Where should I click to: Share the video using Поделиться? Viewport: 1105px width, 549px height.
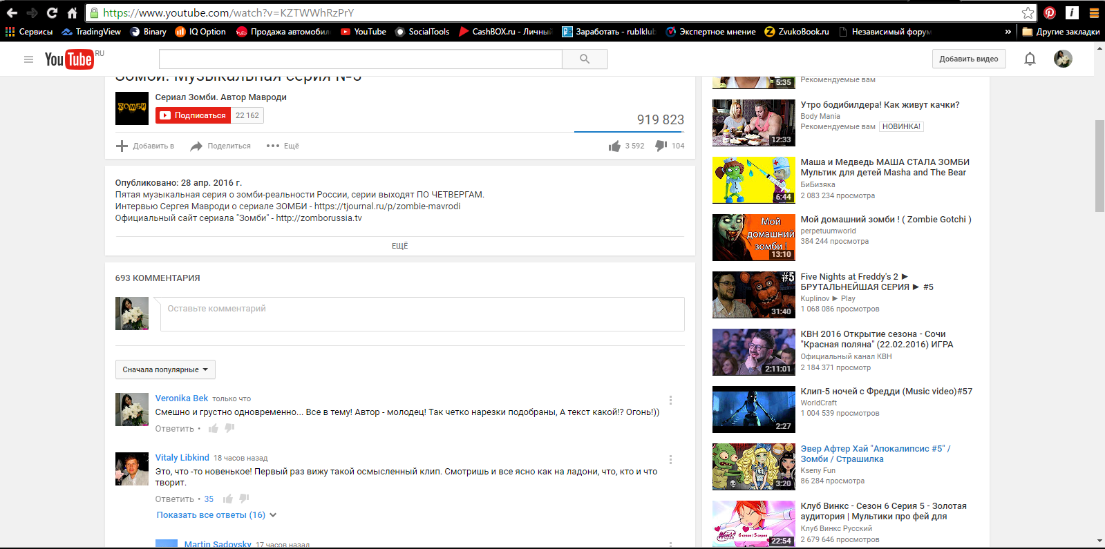(221, 146)
